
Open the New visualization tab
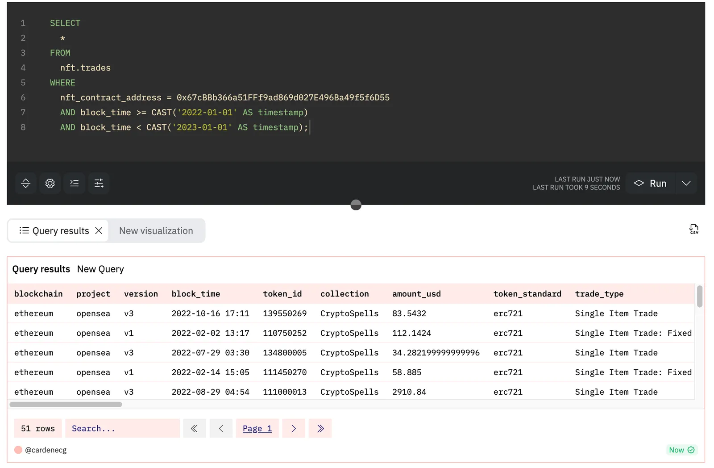pos(156,231)
